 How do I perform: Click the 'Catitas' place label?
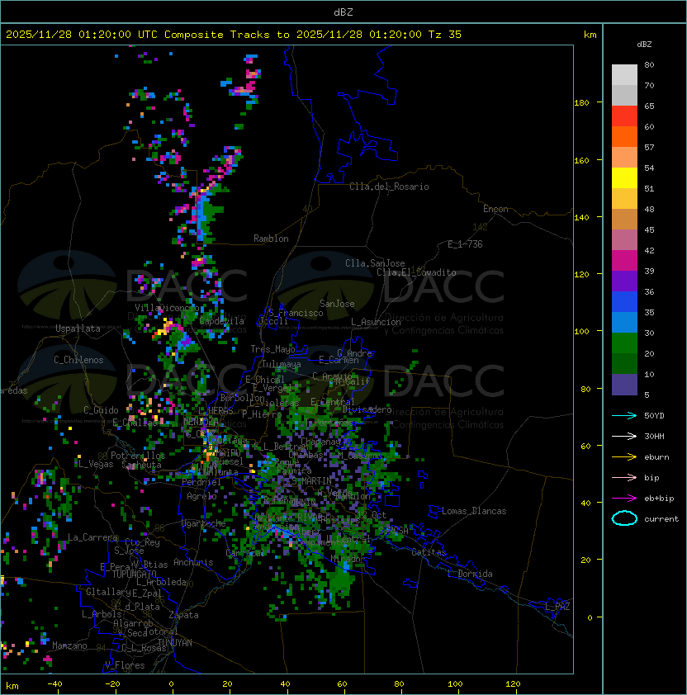click(429, 552)
